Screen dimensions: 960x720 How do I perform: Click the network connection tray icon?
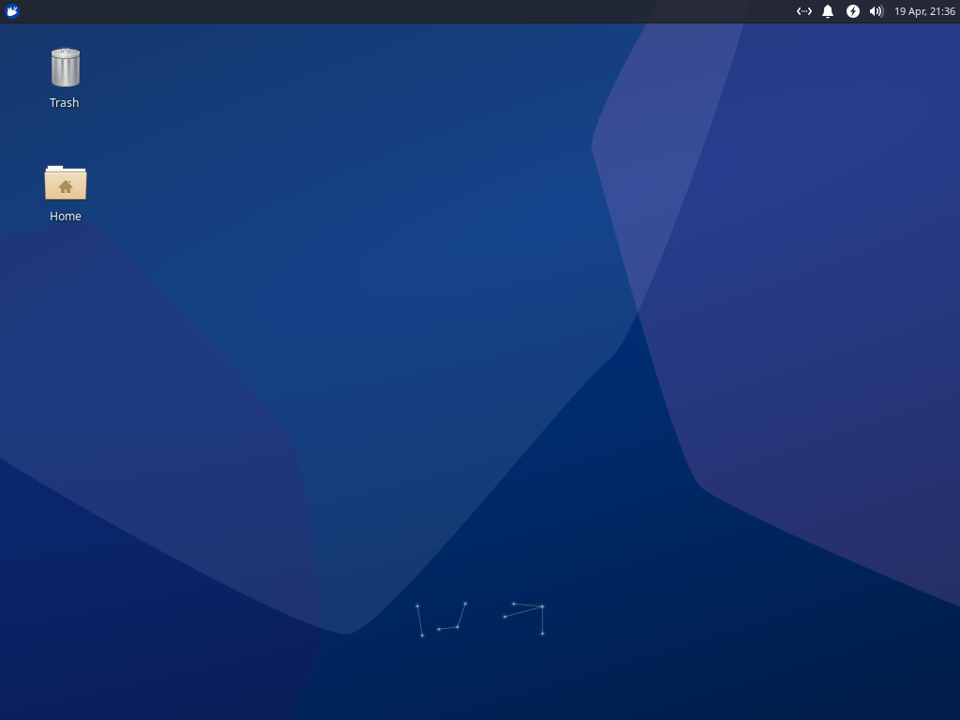(x=803, y=11)
